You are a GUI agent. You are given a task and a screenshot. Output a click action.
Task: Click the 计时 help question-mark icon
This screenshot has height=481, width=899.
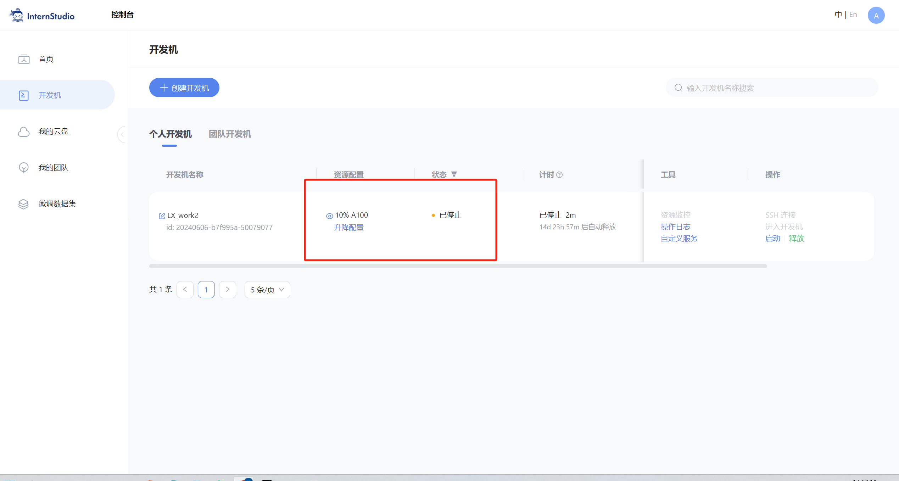click(559, 175)
